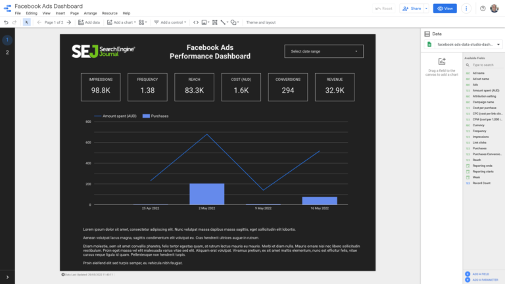The height and width of the screenshot is (284, 505).
Task: Go to the next page arrow
Action: coord(68,22)
